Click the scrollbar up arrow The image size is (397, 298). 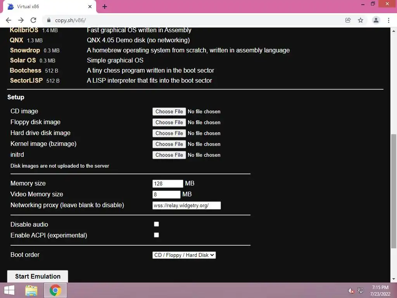[394, 31]
